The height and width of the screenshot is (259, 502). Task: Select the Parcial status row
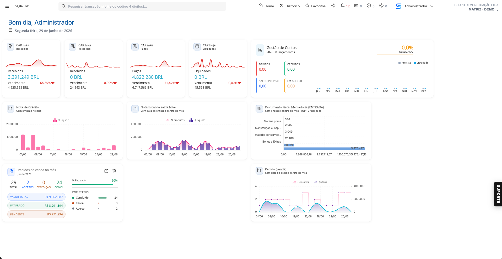(x=95, y=203)
